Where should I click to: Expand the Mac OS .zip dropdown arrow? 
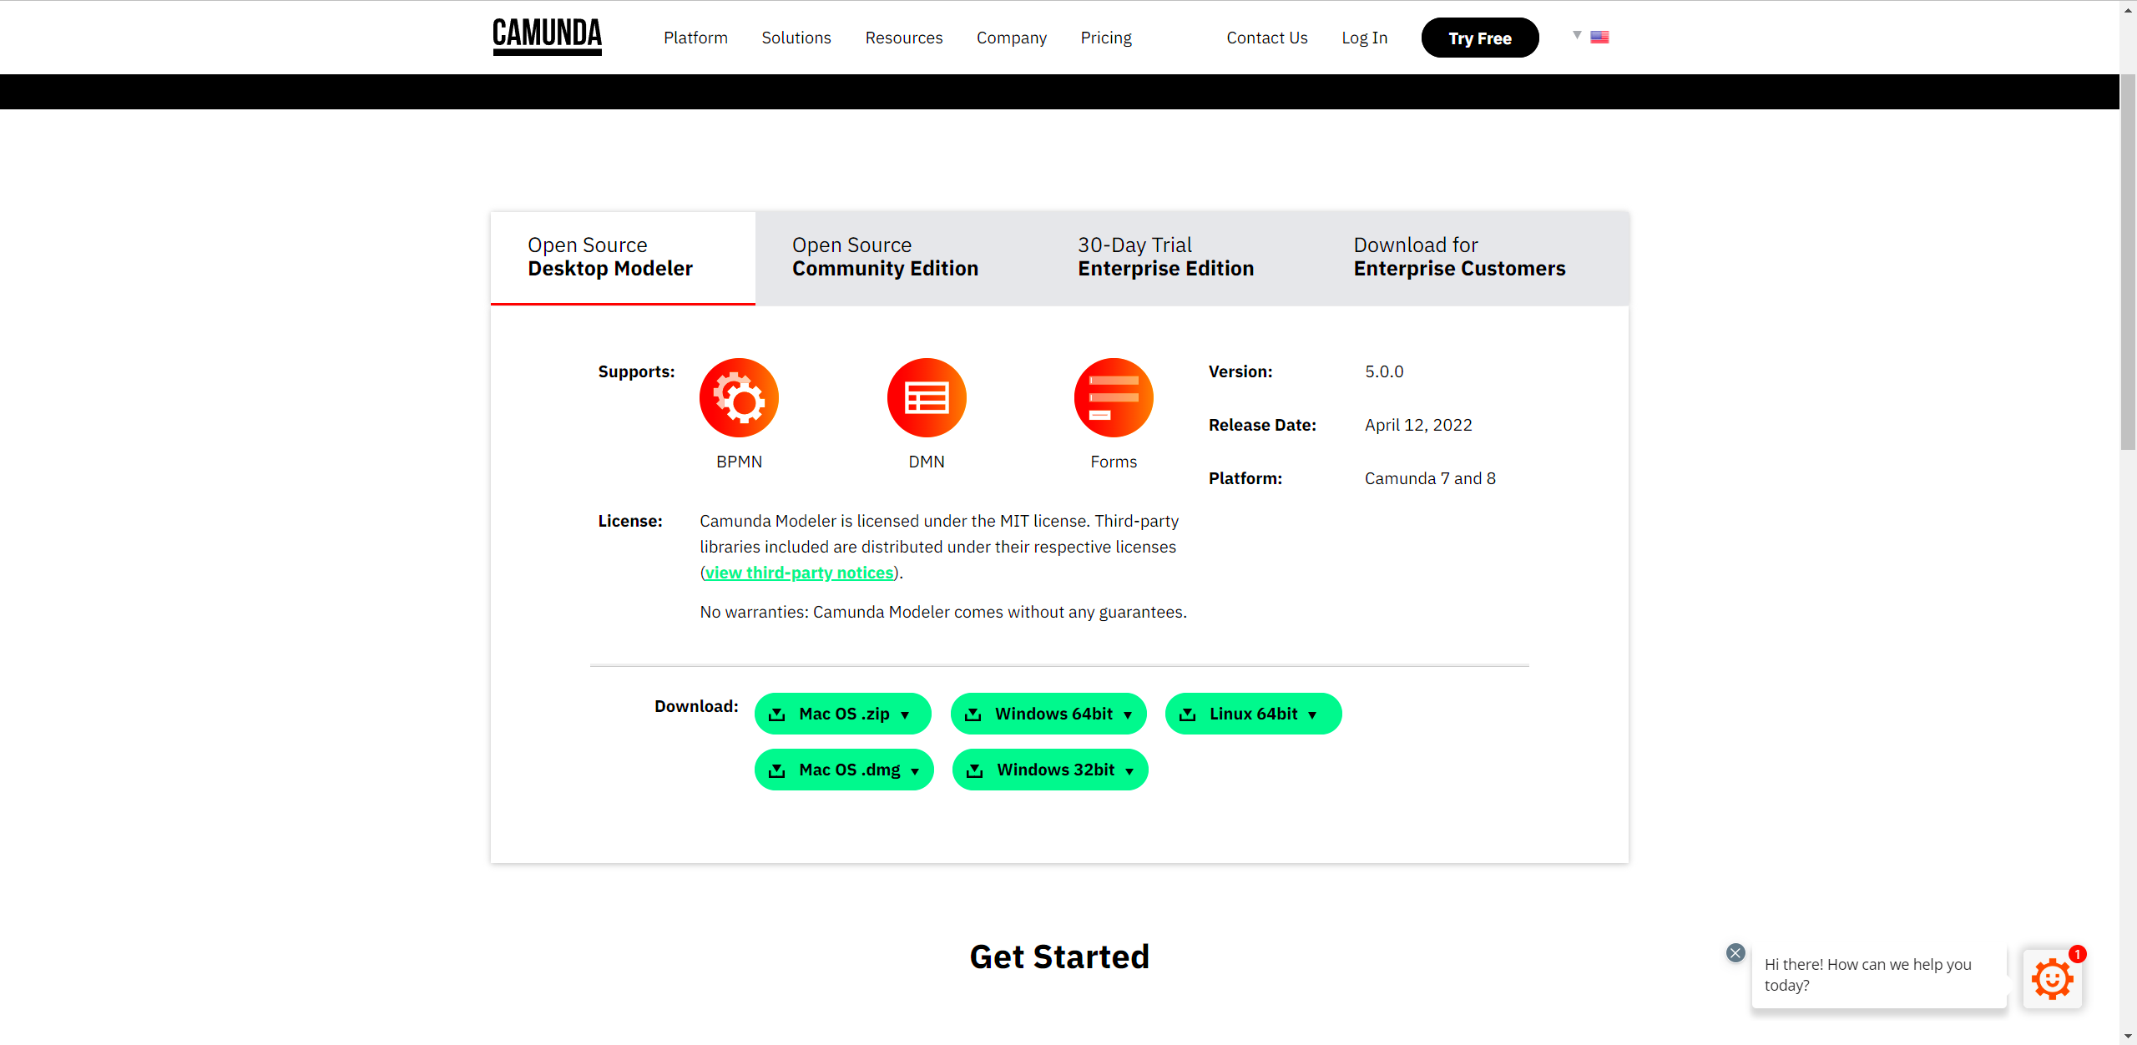[x=905, y=715]
